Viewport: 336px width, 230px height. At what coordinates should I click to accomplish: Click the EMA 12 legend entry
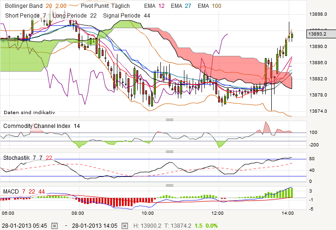pos(154,6)
